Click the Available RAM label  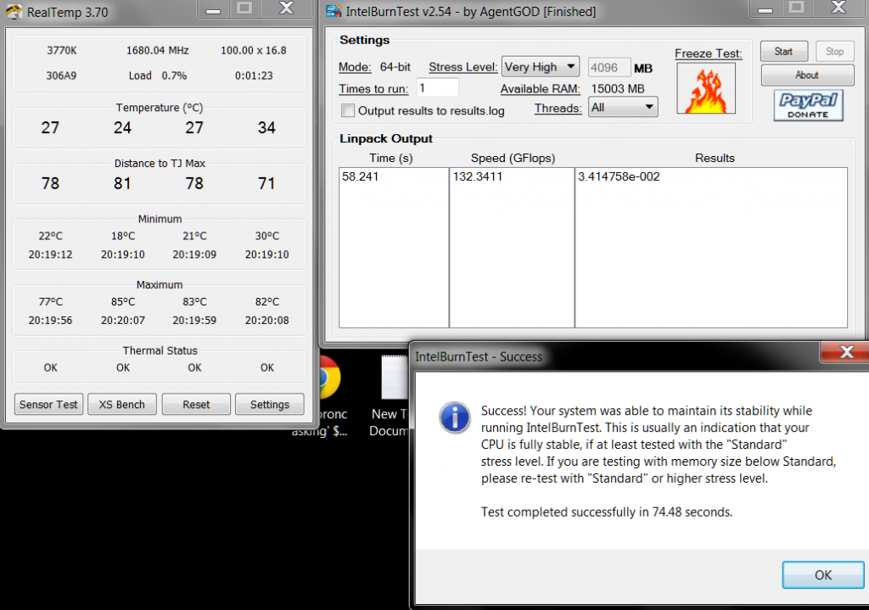pyautogui.click(x=541, y=88)
